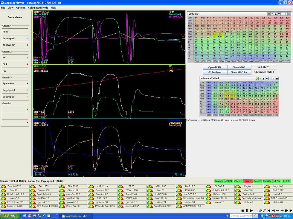Image resolution: width=293 pixels, height=219 pixels.
Task: Click the Stop playback square icon
Action: point(243,211)
